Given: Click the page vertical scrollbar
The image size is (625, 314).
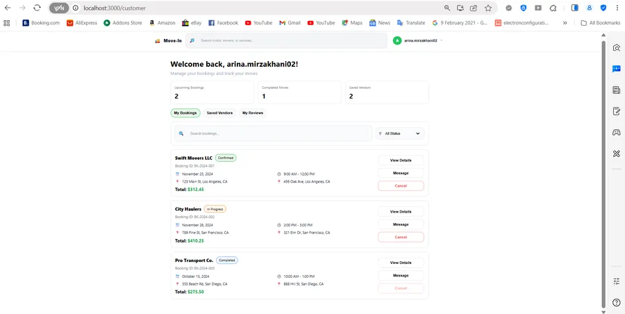Looking at the screenshot, I should click(x=603, y=173).
